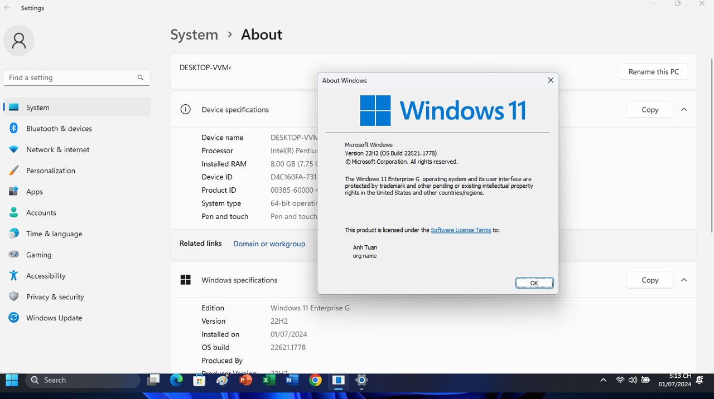714x399 pixels.
Task: Click the DESKTOP-VVM PC name header
Action: click(x=205, y=67)
